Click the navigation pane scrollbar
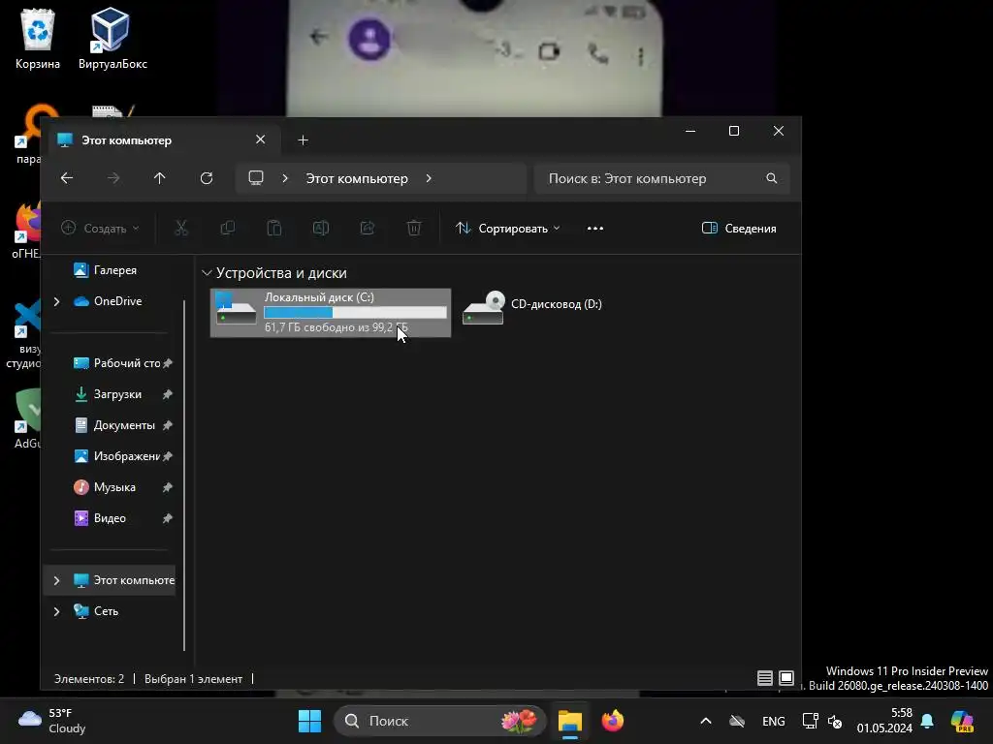The width and height of the screenshot is (993, 744). pos(184,475)
